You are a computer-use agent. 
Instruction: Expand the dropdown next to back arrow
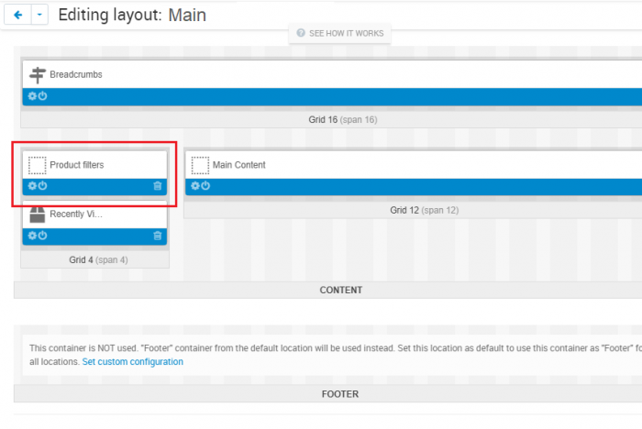[39, 16]
